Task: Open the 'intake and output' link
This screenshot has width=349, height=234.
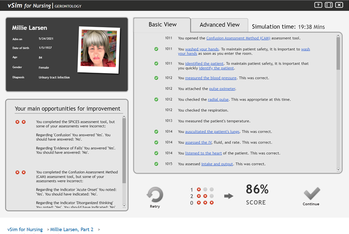Action: (x=217, y=164)
